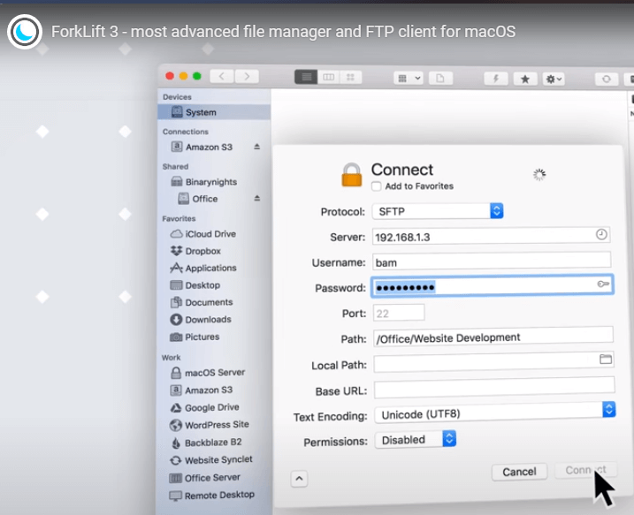Click the orange lock Connect icon
Image resolution: width=634 pixels, height=515 pixels.
[352, 175]
